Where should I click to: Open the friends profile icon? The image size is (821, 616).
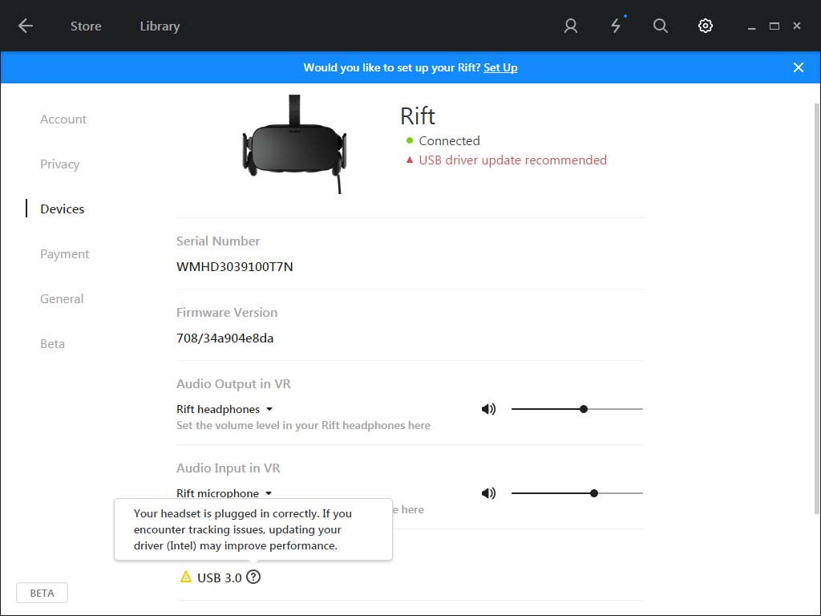[571, 26]
